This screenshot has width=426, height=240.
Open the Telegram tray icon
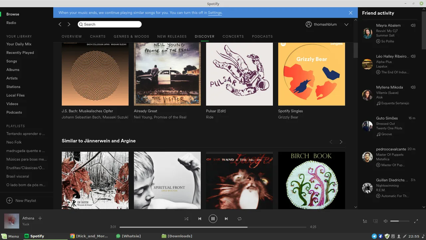[374, 236]
